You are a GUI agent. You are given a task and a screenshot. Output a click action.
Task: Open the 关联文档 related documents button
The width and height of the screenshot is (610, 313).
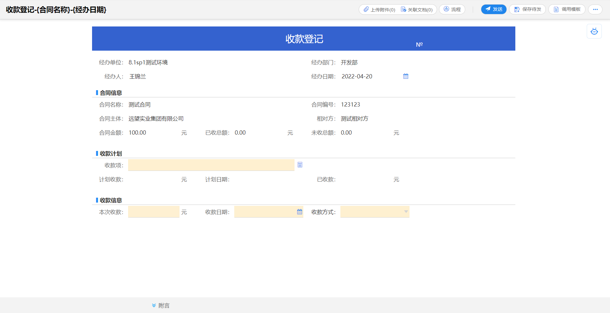(417, 9)
